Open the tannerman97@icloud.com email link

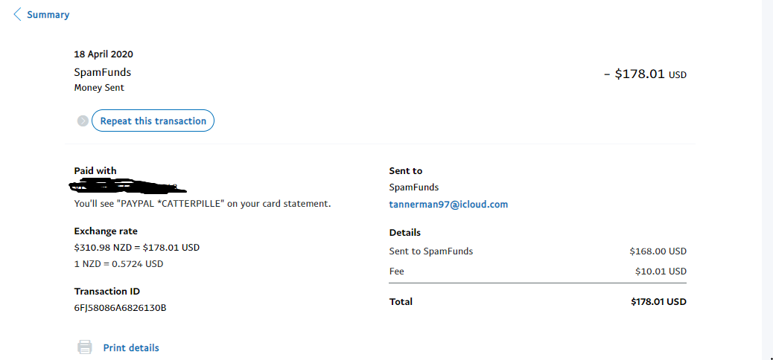coord(448,204)
